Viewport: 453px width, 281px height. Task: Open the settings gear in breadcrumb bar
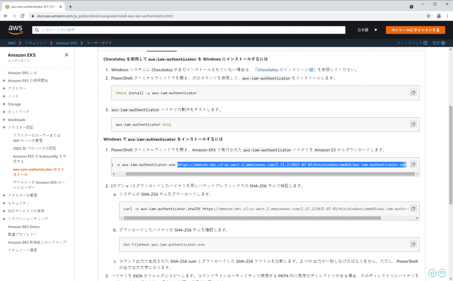[443, 43]
